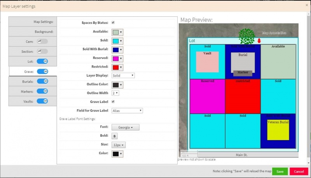This screenshot has width=311, height=178.
Task: Toggle the Cem layer switch
Action: [x=42, y=41]
